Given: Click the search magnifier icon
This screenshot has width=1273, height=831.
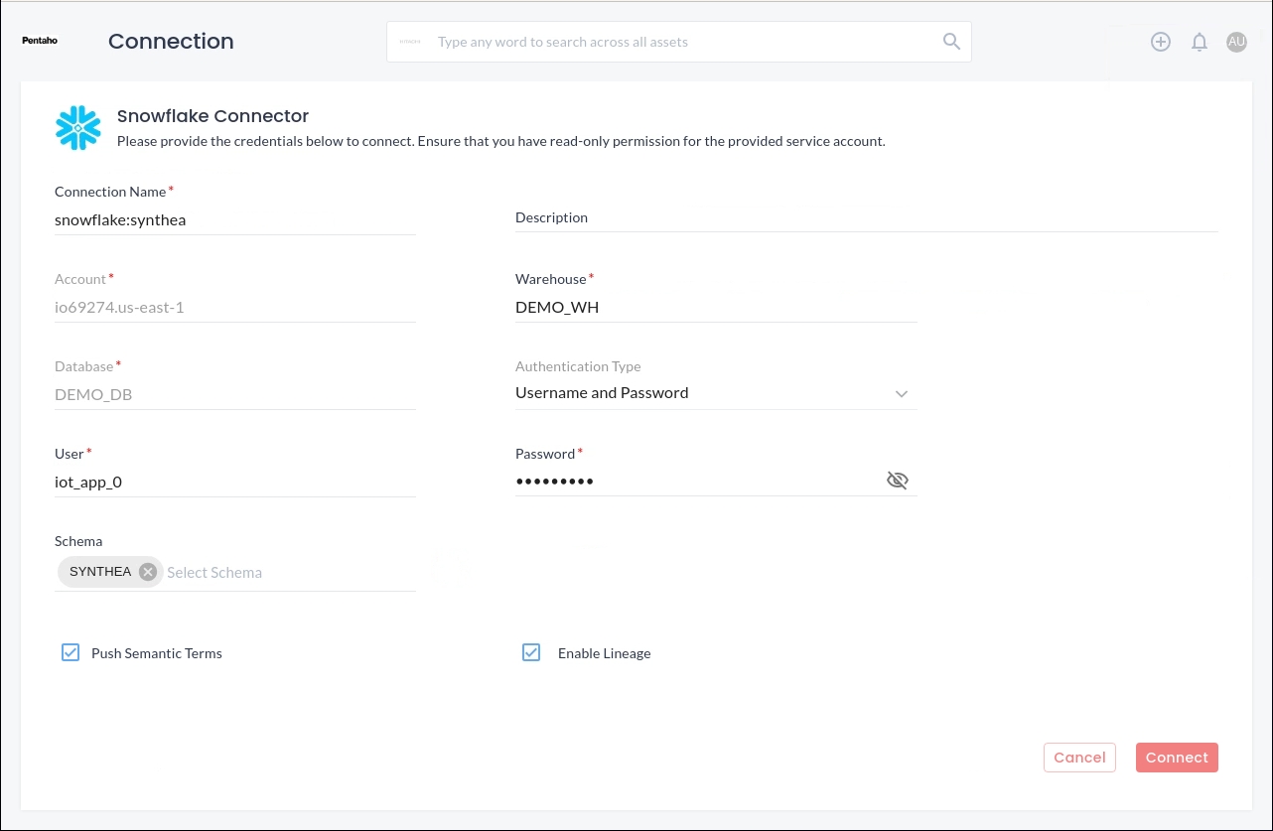Looking at the screenshot, I should 950,42.
